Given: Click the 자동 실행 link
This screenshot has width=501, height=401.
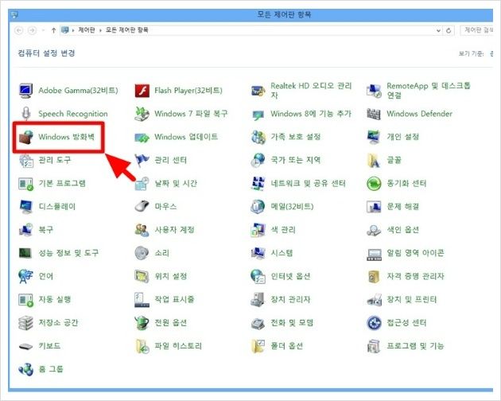Looking at the screenshot, I should (x=55, y=300).
